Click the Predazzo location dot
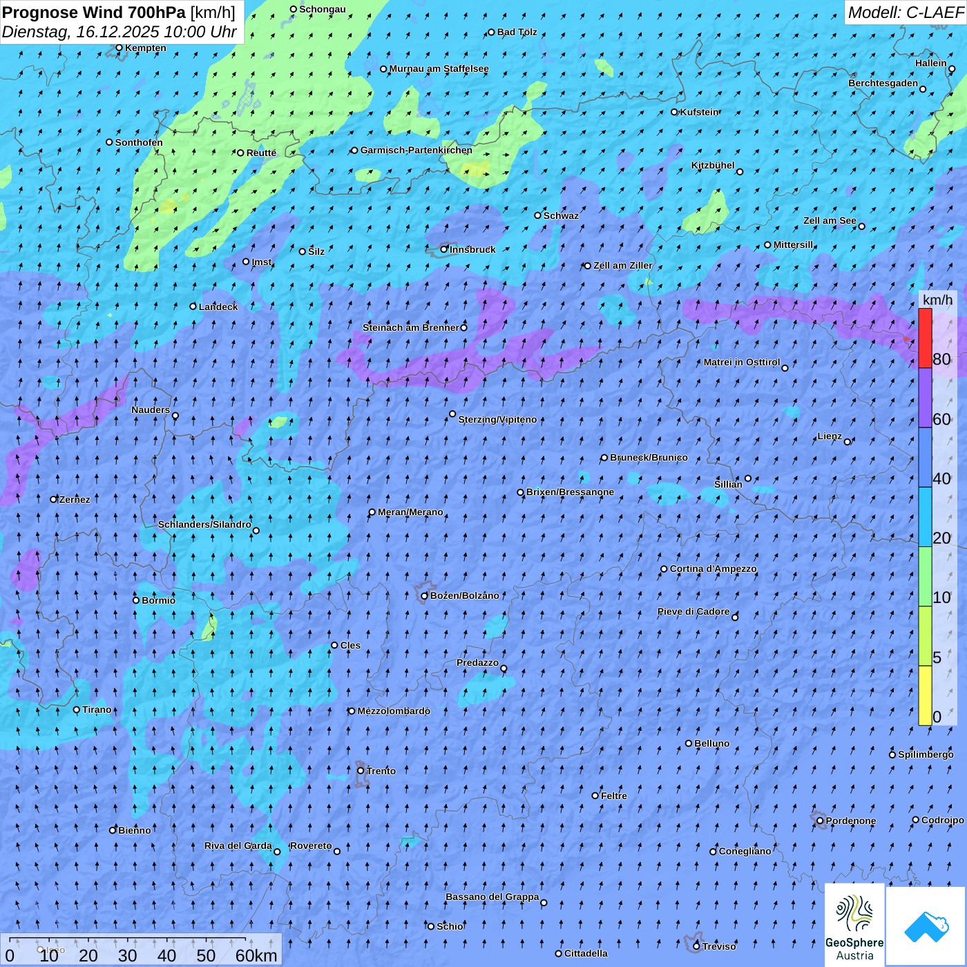Screen dimensions: 967x967 (504, 669)
